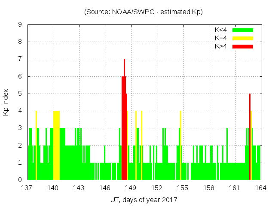Click the 'Kp index' y-axis label

click(6, 103)
